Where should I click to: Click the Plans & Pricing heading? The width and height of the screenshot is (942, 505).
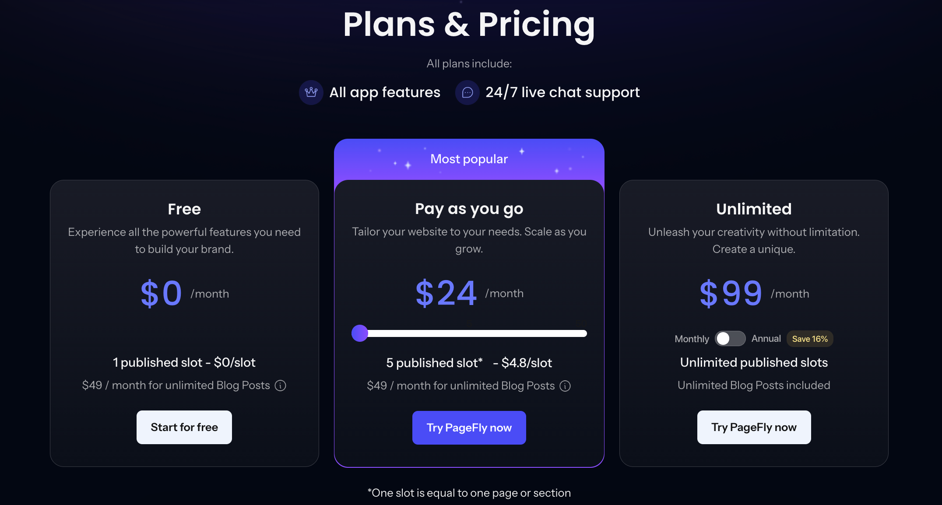469,25
